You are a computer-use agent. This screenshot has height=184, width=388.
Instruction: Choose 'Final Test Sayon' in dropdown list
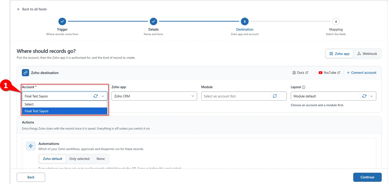pyautogui.click(x=65, y=111)
